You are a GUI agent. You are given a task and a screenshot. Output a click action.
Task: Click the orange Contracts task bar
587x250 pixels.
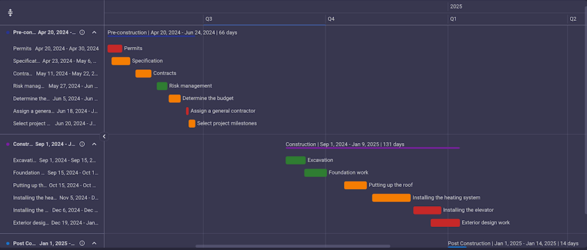(x=143, y=73)
